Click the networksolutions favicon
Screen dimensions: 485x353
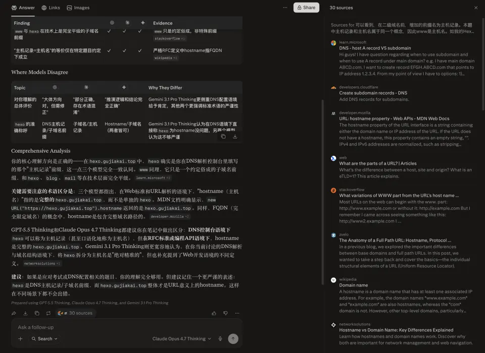click(333, 325)
